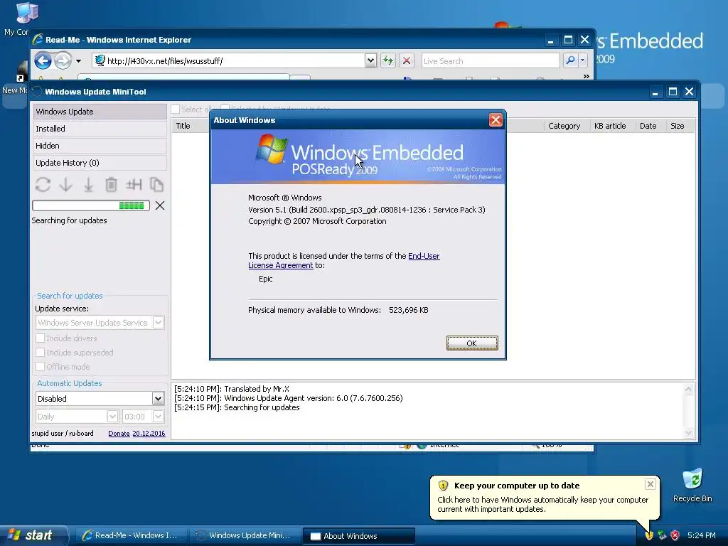
Task: Click the log pane scroll down arrow
Action: click(688, 432)
